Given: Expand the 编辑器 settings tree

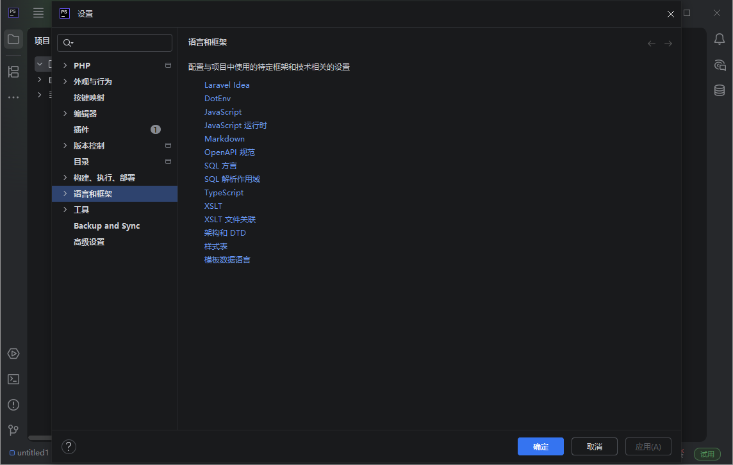Looking at the screenshot, I should 64,113.
